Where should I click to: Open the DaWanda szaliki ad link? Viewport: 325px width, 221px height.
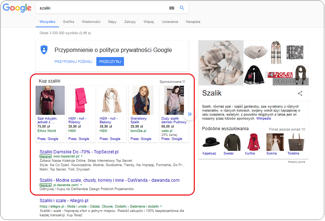109,180
